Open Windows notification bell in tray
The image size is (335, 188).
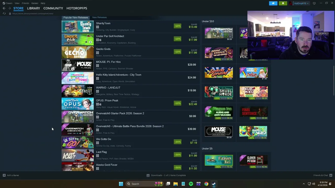[x=330, y=184]
